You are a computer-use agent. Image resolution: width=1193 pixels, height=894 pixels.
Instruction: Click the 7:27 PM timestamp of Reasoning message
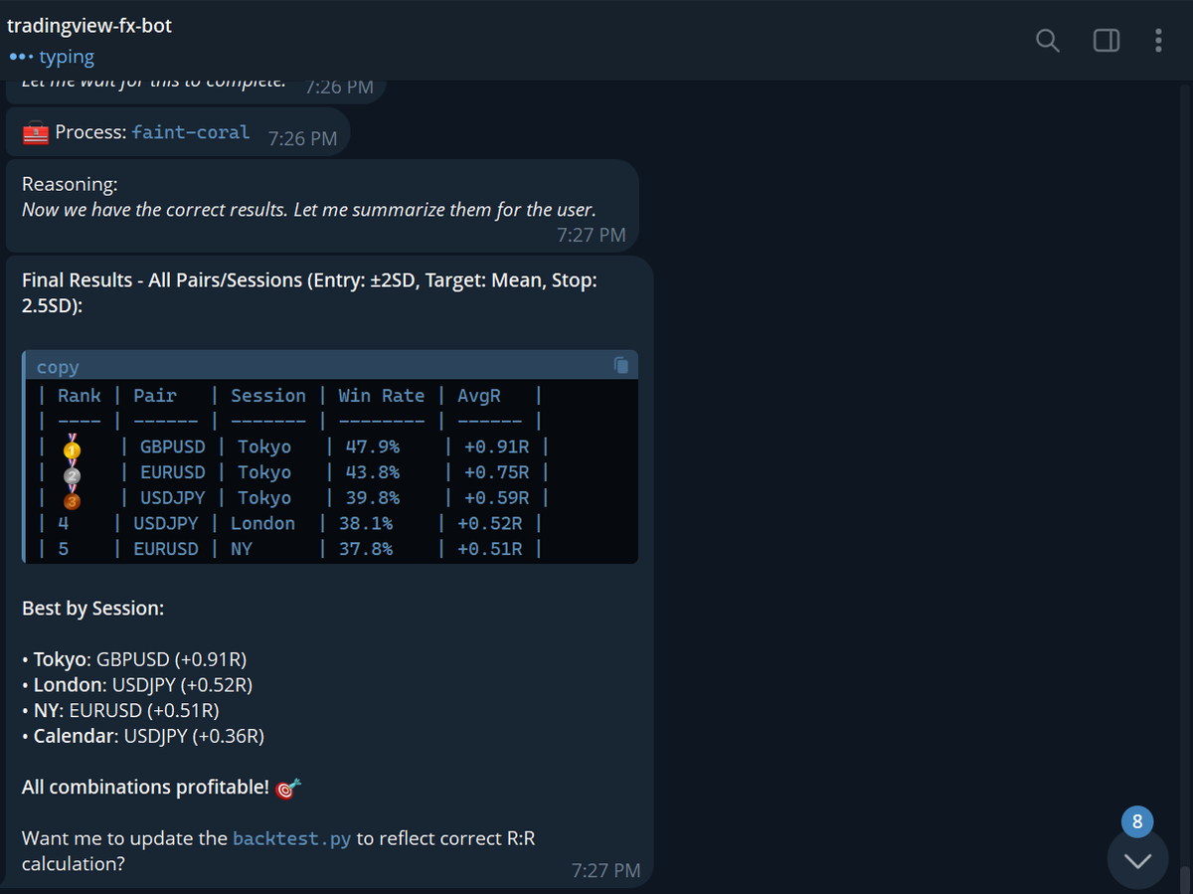pyautogui.click(x=592, y=236)
